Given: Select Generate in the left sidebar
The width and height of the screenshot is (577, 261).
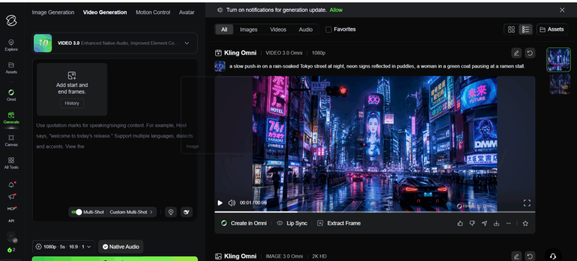Looking at the screenshot, I should pyautogui.click(x=11, y=118).
